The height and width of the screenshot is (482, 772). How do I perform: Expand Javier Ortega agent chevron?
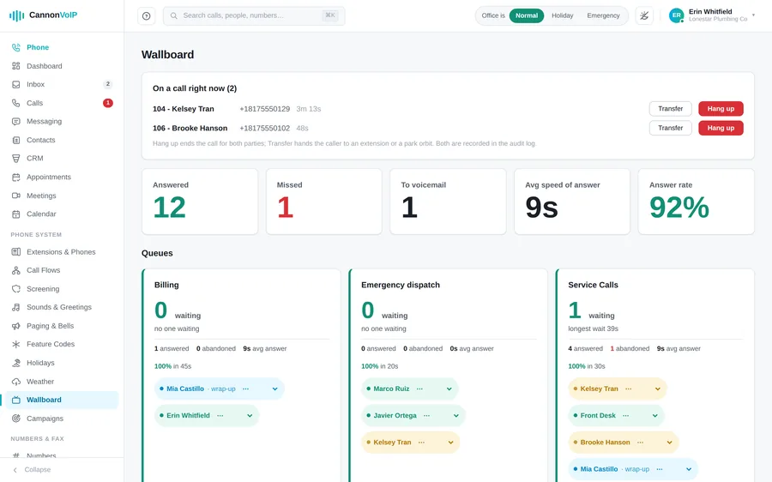coord(456,416)
